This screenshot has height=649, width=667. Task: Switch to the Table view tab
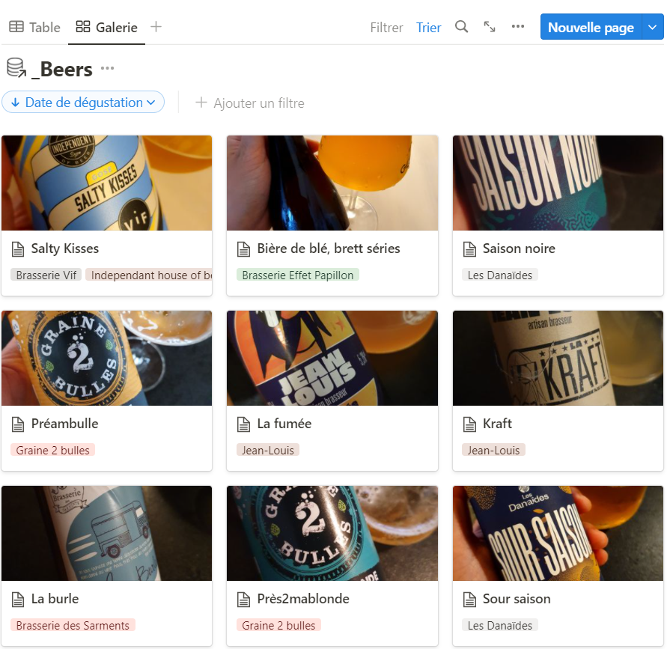coord(34,27)
